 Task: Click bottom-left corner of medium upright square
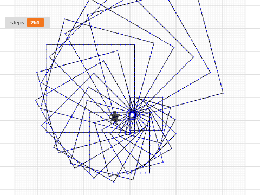coord(89,173)
